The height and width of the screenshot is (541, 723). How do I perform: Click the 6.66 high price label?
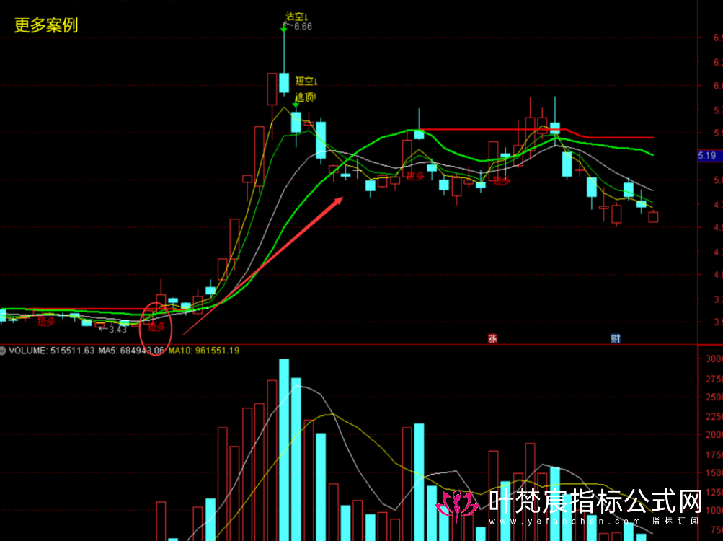coord(303,26)
